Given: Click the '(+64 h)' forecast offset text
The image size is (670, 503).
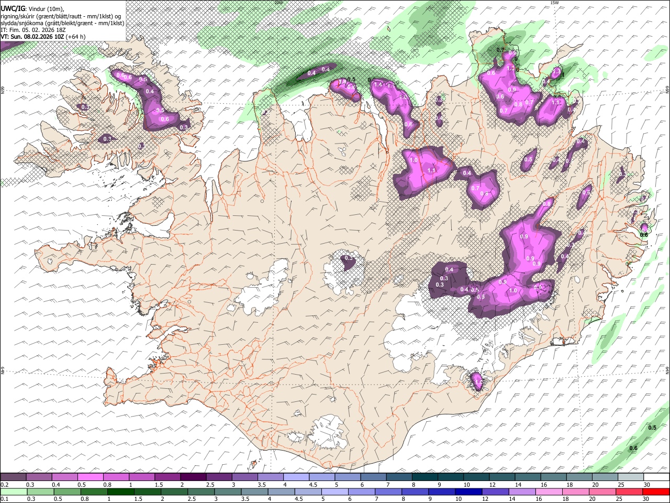Looking at the screenshot, I should (x=76, y=37).
